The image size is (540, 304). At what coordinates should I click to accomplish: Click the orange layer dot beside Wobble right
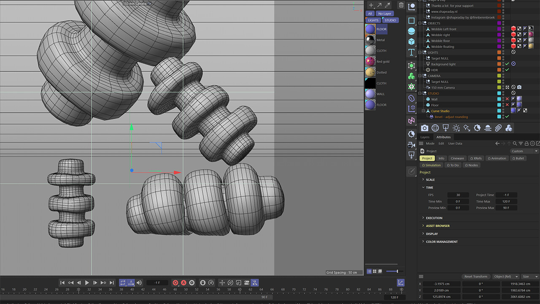(499, 35)
